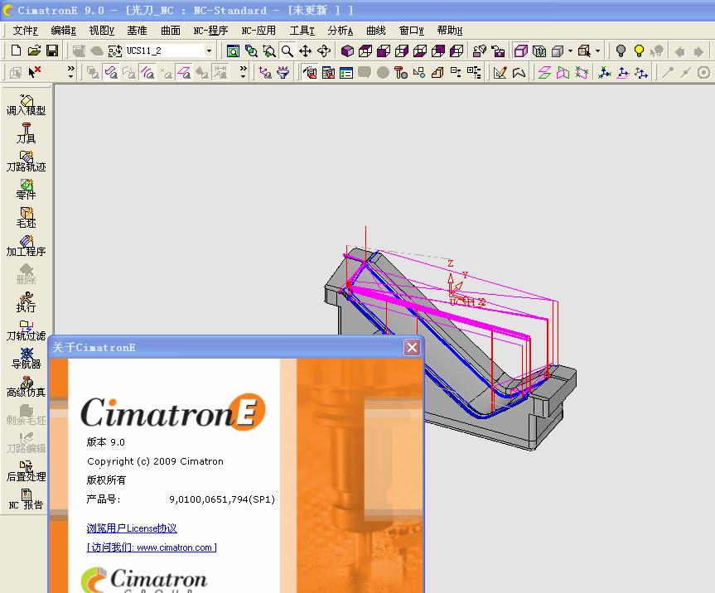Turn on the yellow light bulb
This screenshot has height=593, width=715.
point(640,51)
